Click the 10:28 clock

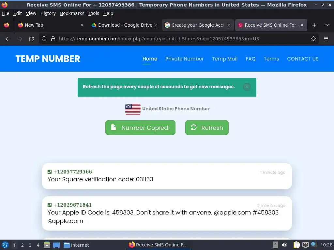click(326, 245)
